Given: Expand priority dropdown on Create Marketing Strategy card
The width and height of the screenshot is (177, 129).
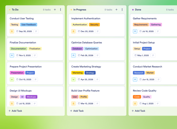Looking at the screenshot, I should [x=73, y=80].
